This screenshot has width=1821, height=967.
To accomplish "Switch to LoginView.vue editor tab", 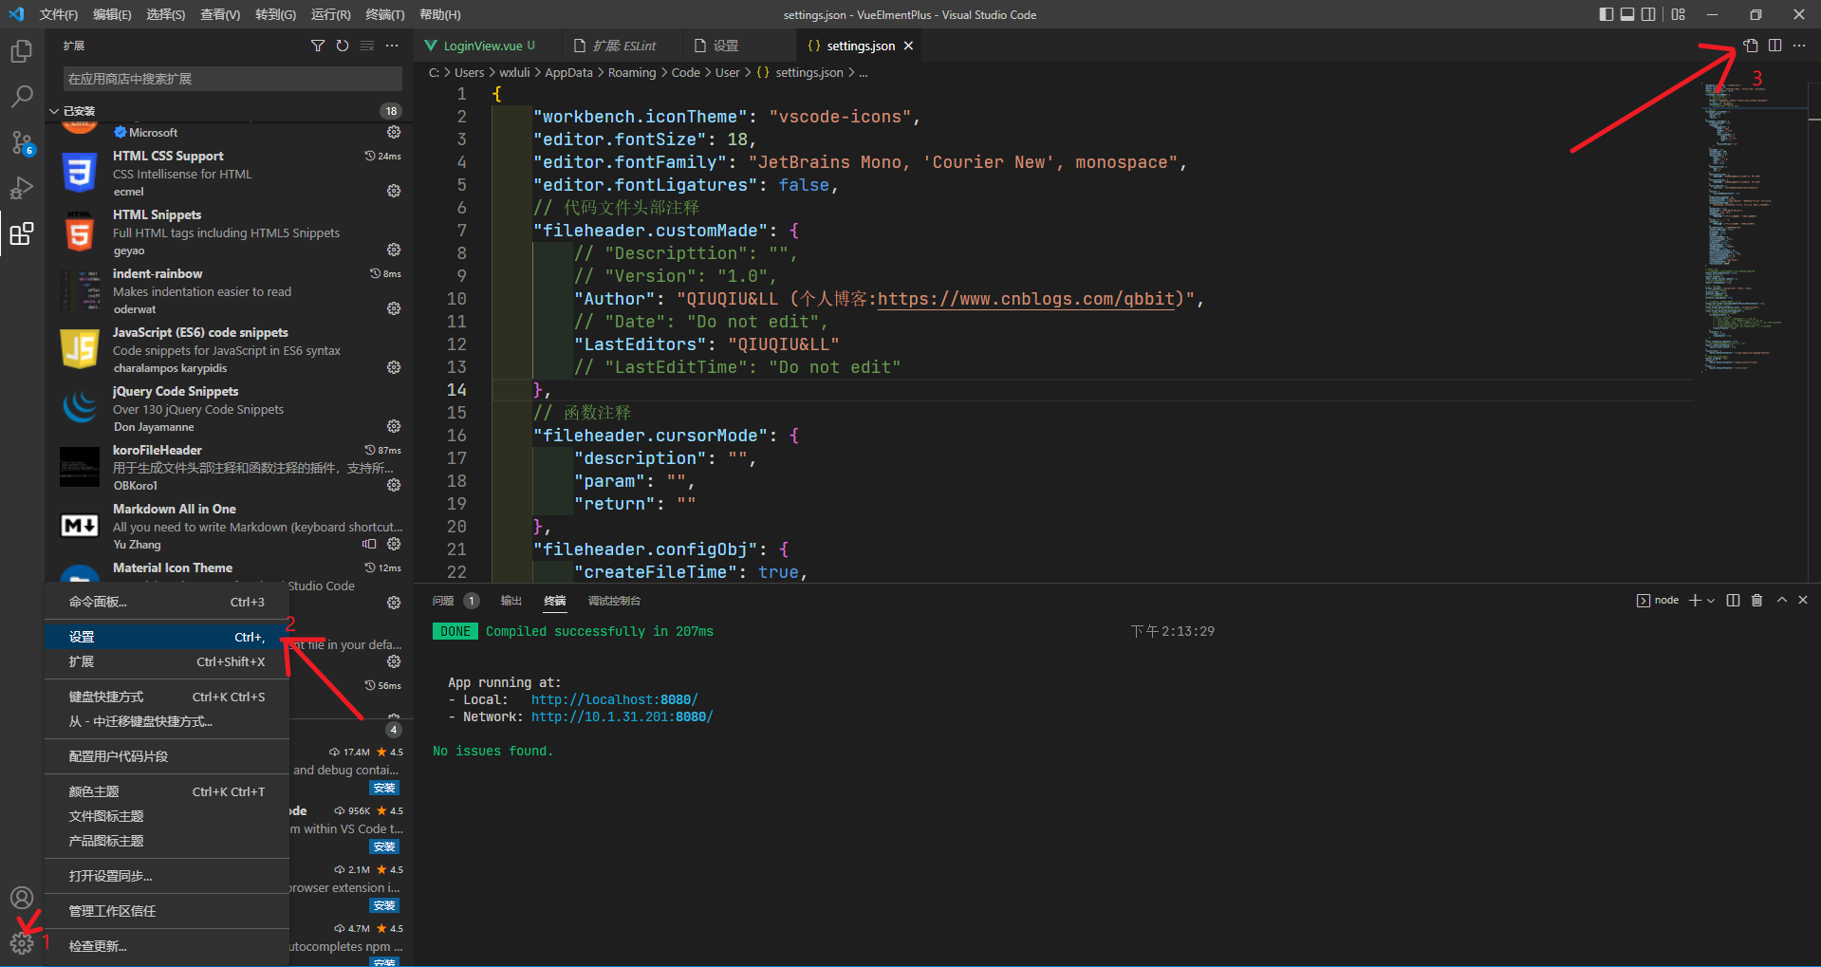I will 488,46.
